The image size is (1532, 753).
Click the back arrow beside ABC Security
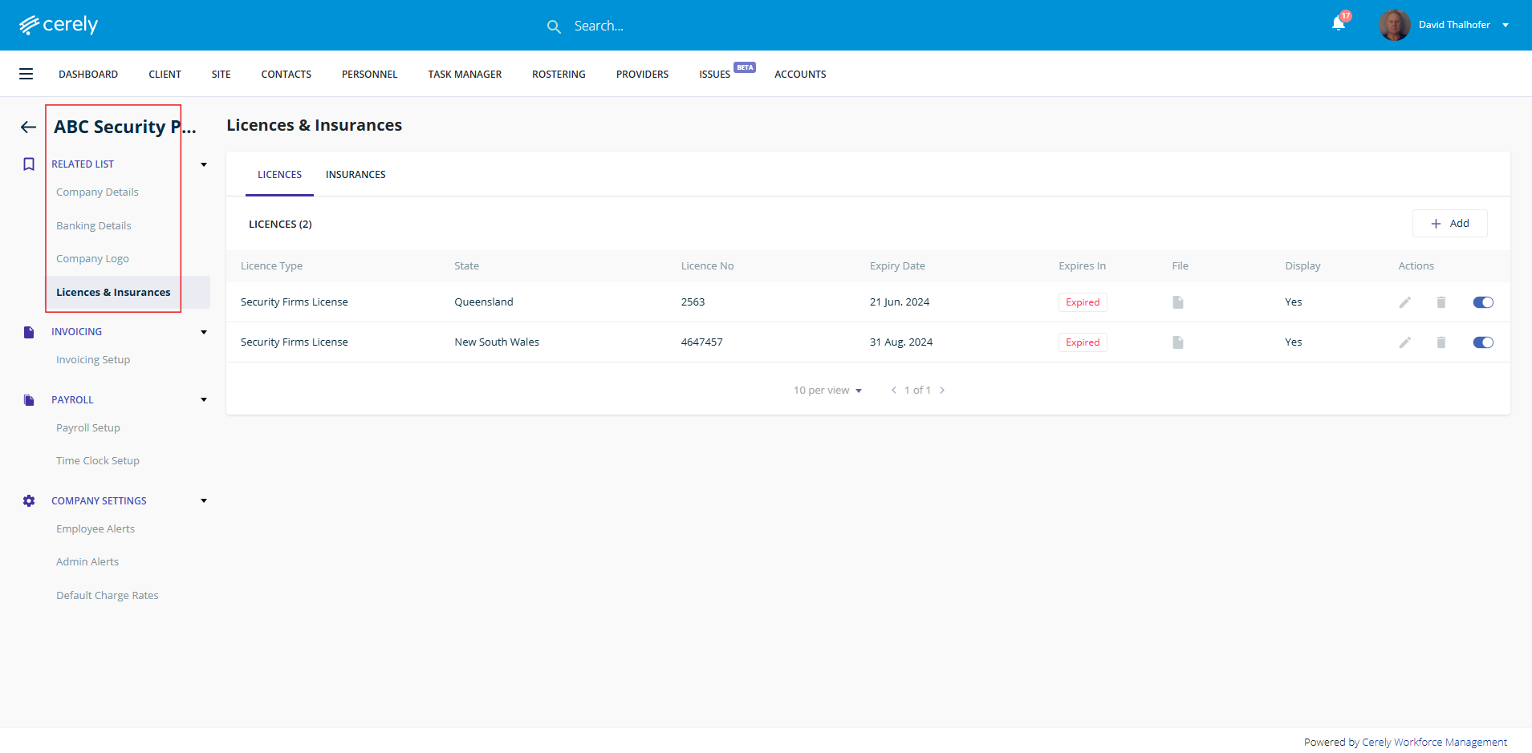pos(29,127)
